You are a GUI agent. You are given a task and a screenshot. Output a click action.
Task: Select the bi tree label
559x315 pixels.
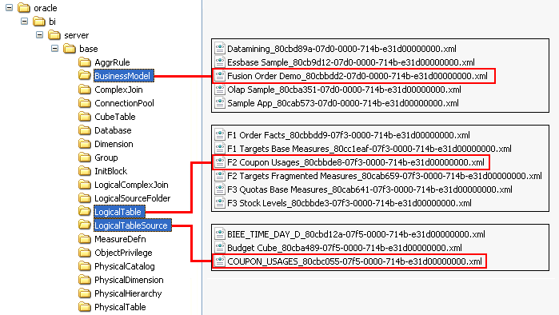[53, 22]
